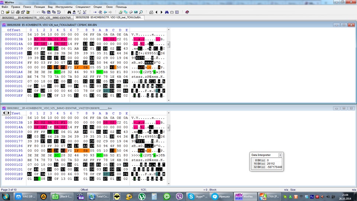Click the blue Back arrow icon
Viewport: 357px width, 201px height.
105,12
